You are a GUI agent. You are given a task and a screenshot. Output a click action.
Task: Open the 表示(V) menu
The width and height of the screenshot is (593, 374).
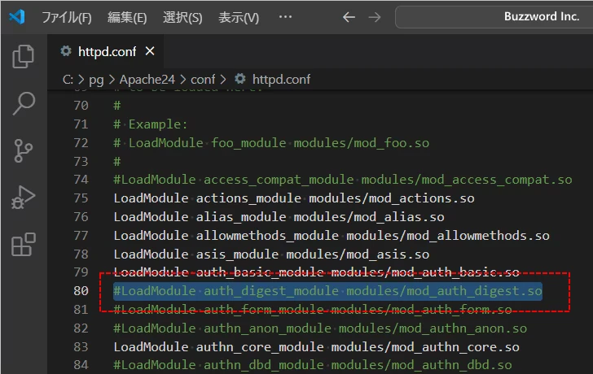pyautogui.click(x=239, y=17)
